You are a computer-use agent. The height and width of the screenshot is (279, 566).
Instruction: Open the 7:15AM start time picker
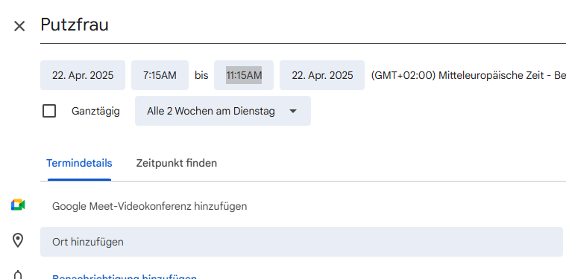tap(160, 75)
